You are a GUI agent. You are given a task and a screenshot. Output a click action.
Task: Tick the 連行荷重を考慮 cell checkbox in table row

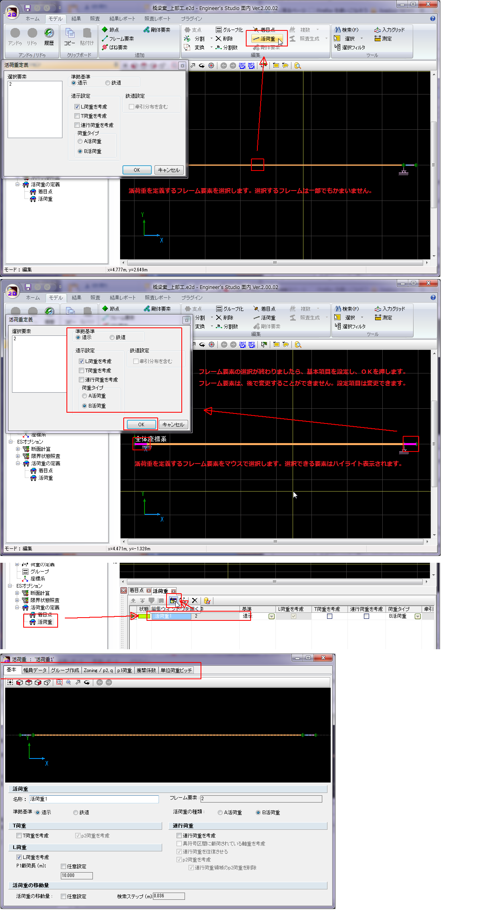366,616
